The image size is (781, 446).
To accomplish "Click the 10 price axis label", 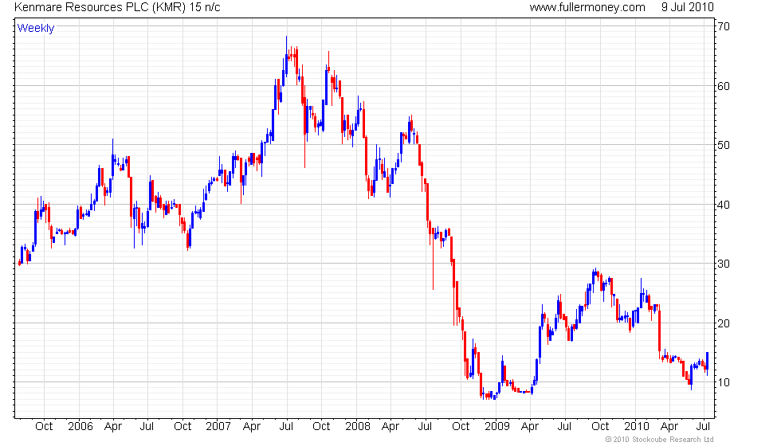I will pos(724,383).
